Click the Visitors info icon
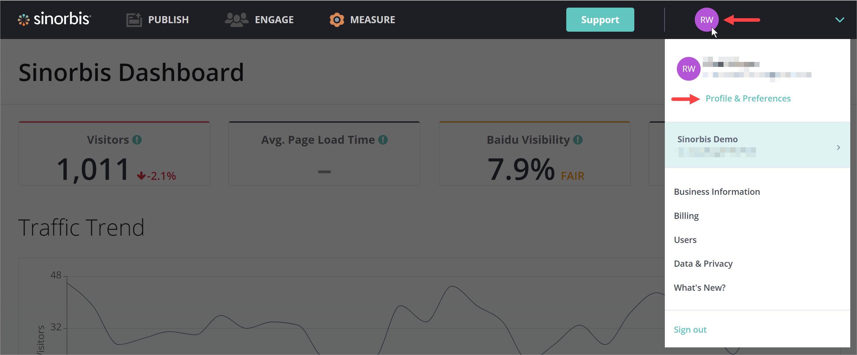Viewport: 857px width, 355px height. [x=137, y=140]
